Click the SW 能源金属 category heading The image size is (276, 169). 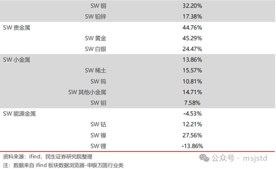coord(19,114)
